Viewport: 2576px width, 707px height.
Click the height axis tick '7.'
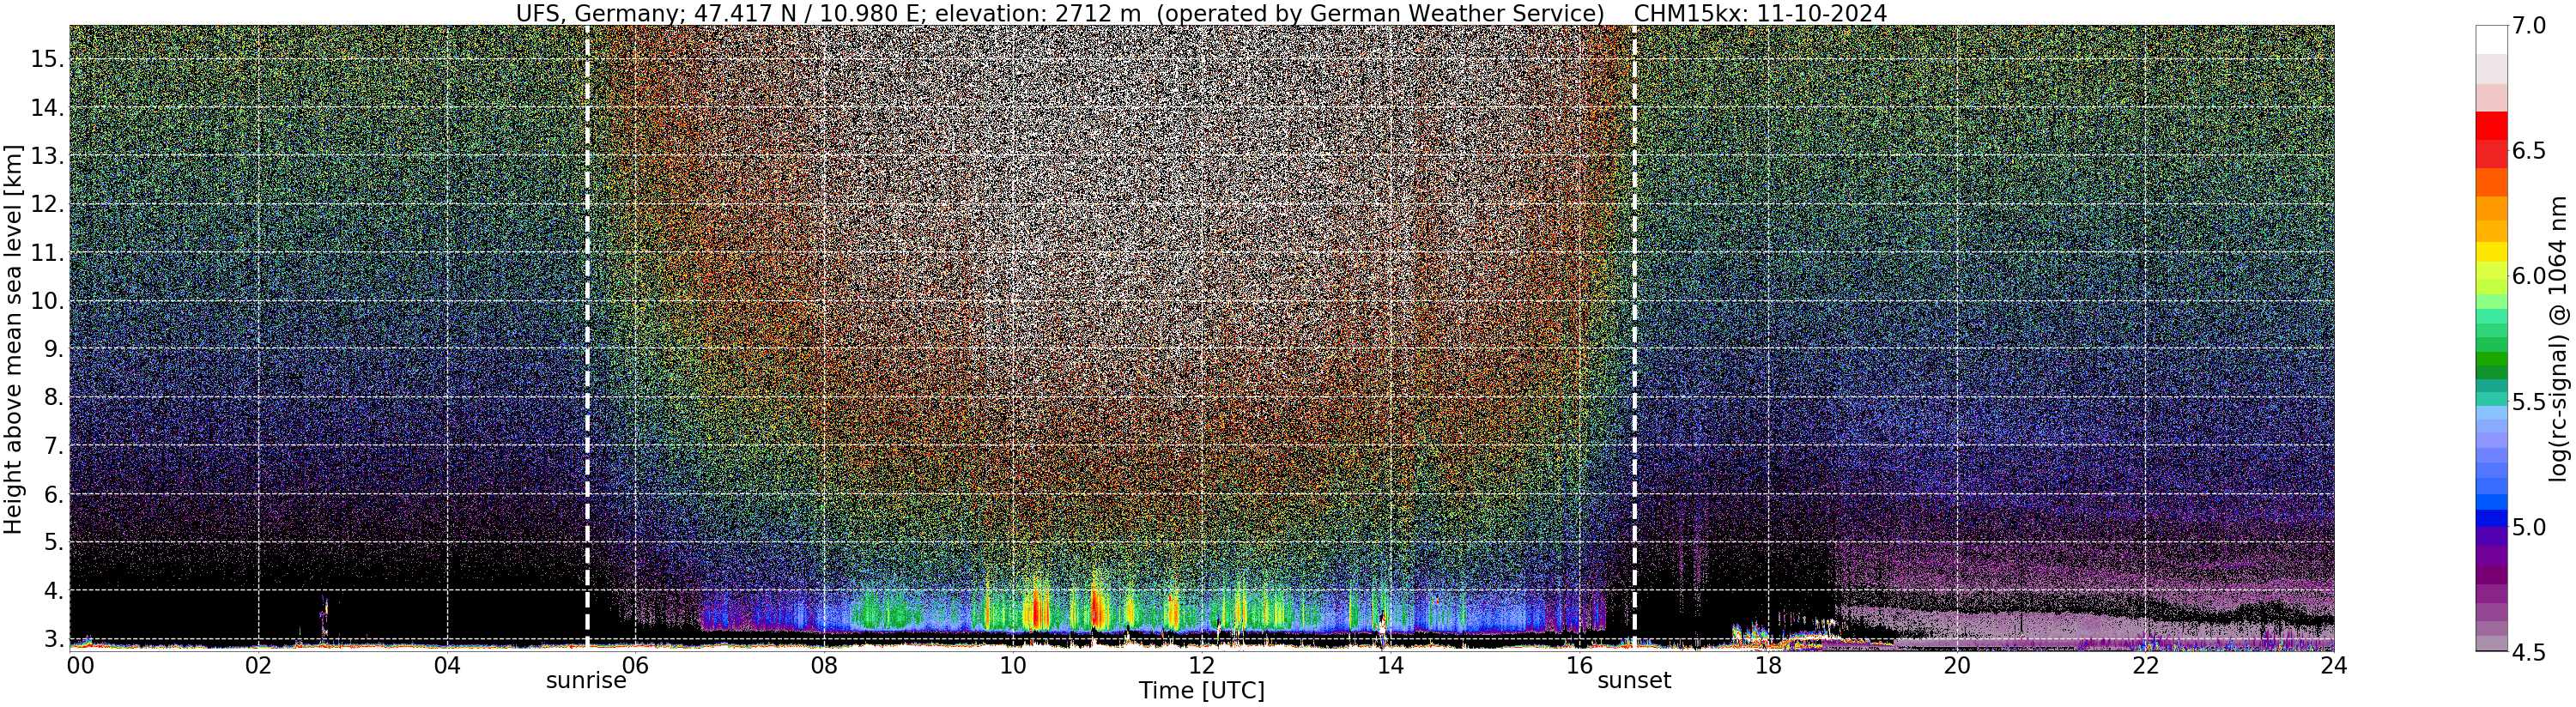(53, 446)
